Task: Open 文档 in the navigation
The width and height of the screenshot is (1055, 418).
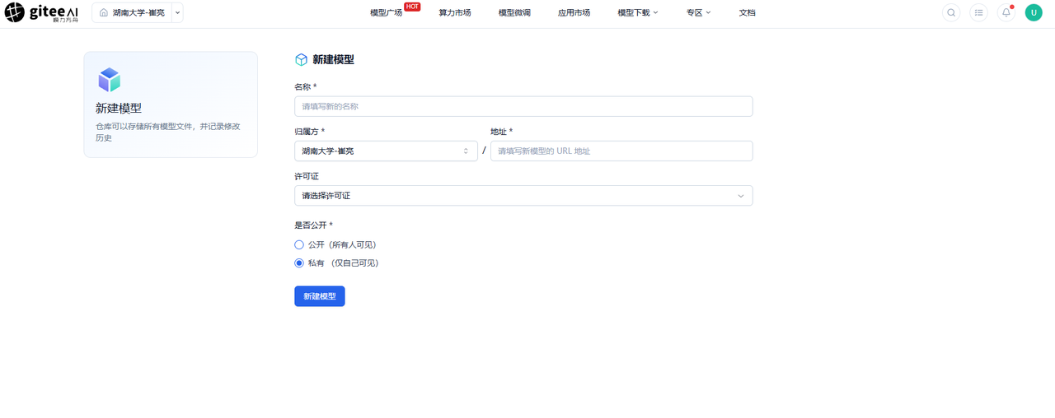Action: click(x=747, y=13)
